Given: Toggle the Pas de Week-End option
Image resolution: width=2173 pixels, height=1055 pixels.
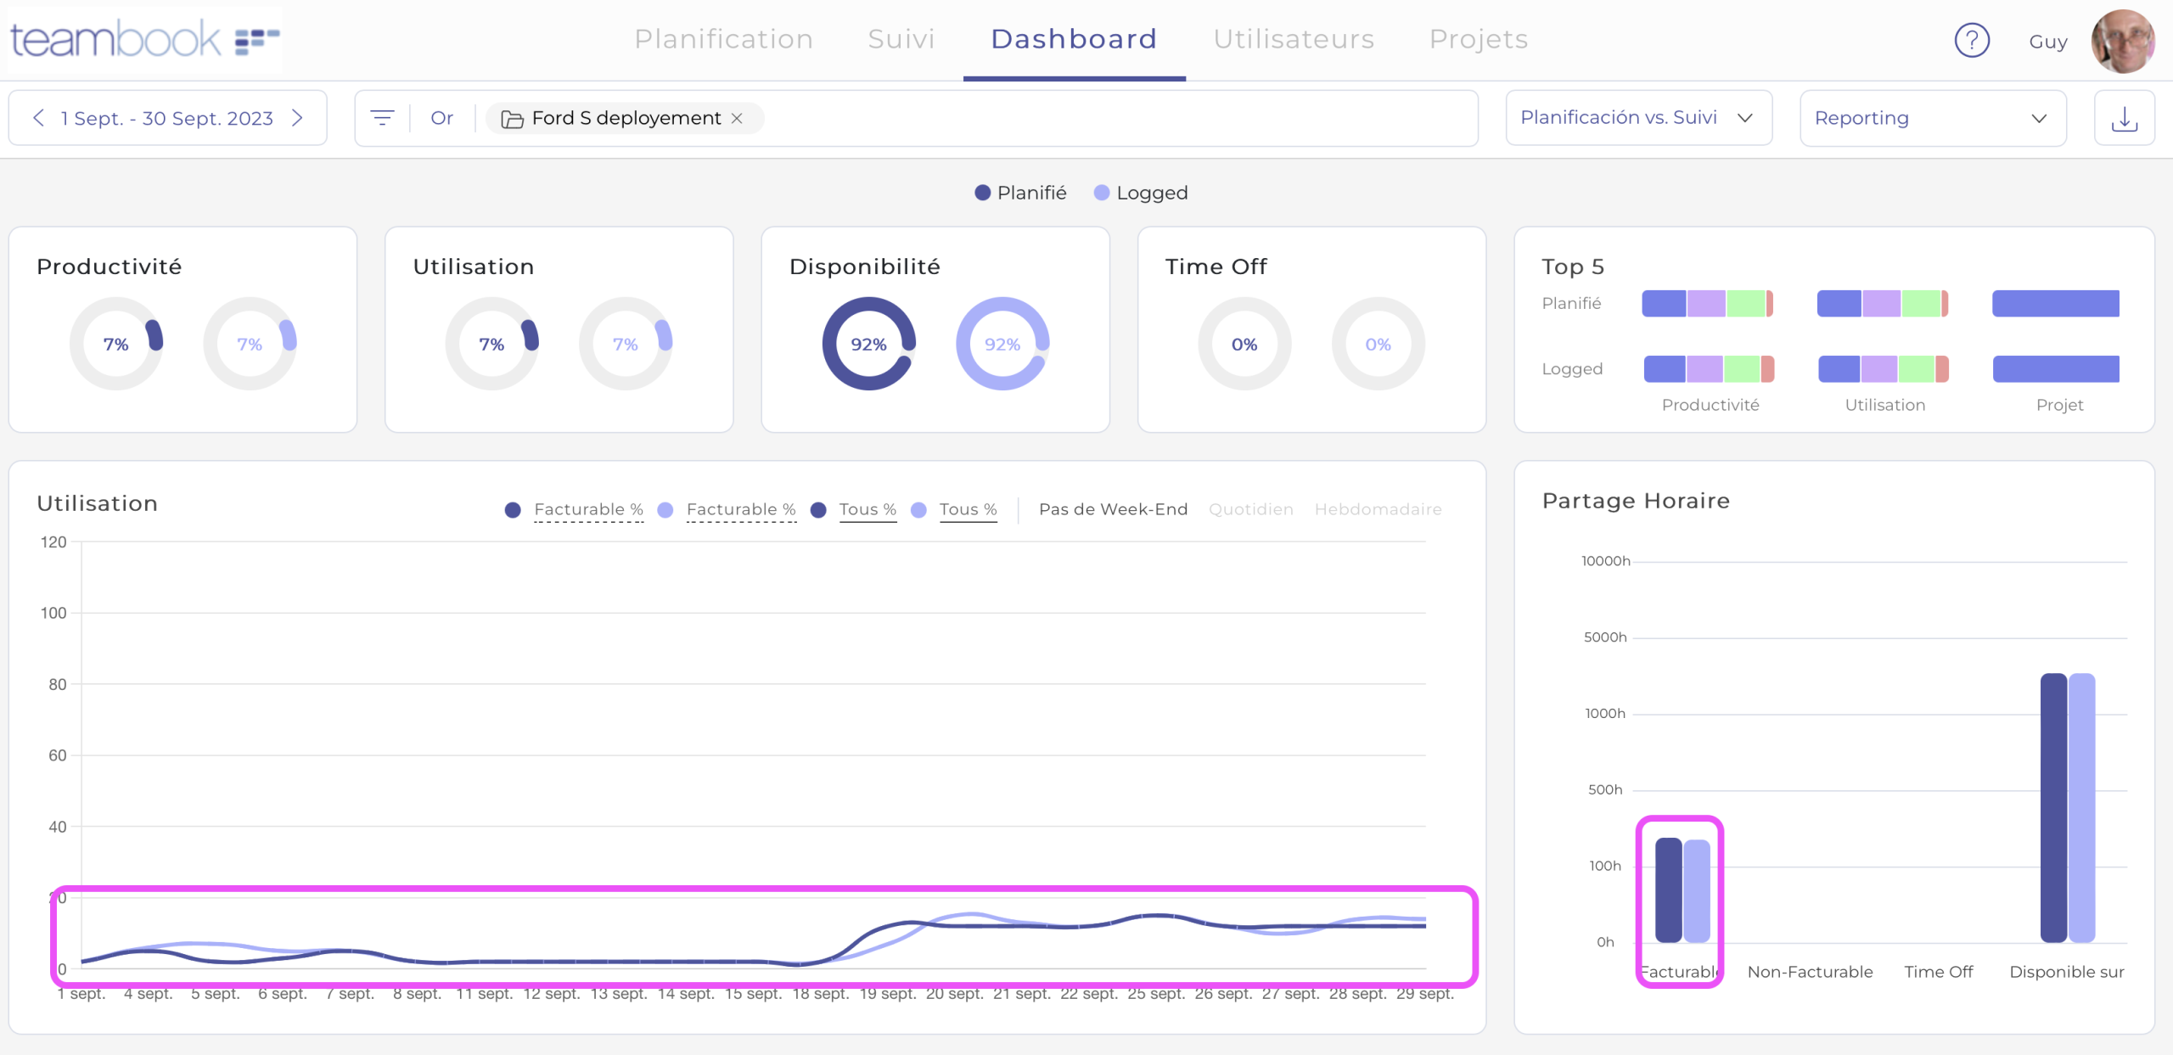Looking at the screenshot, I should click(x=1113, y=509).
